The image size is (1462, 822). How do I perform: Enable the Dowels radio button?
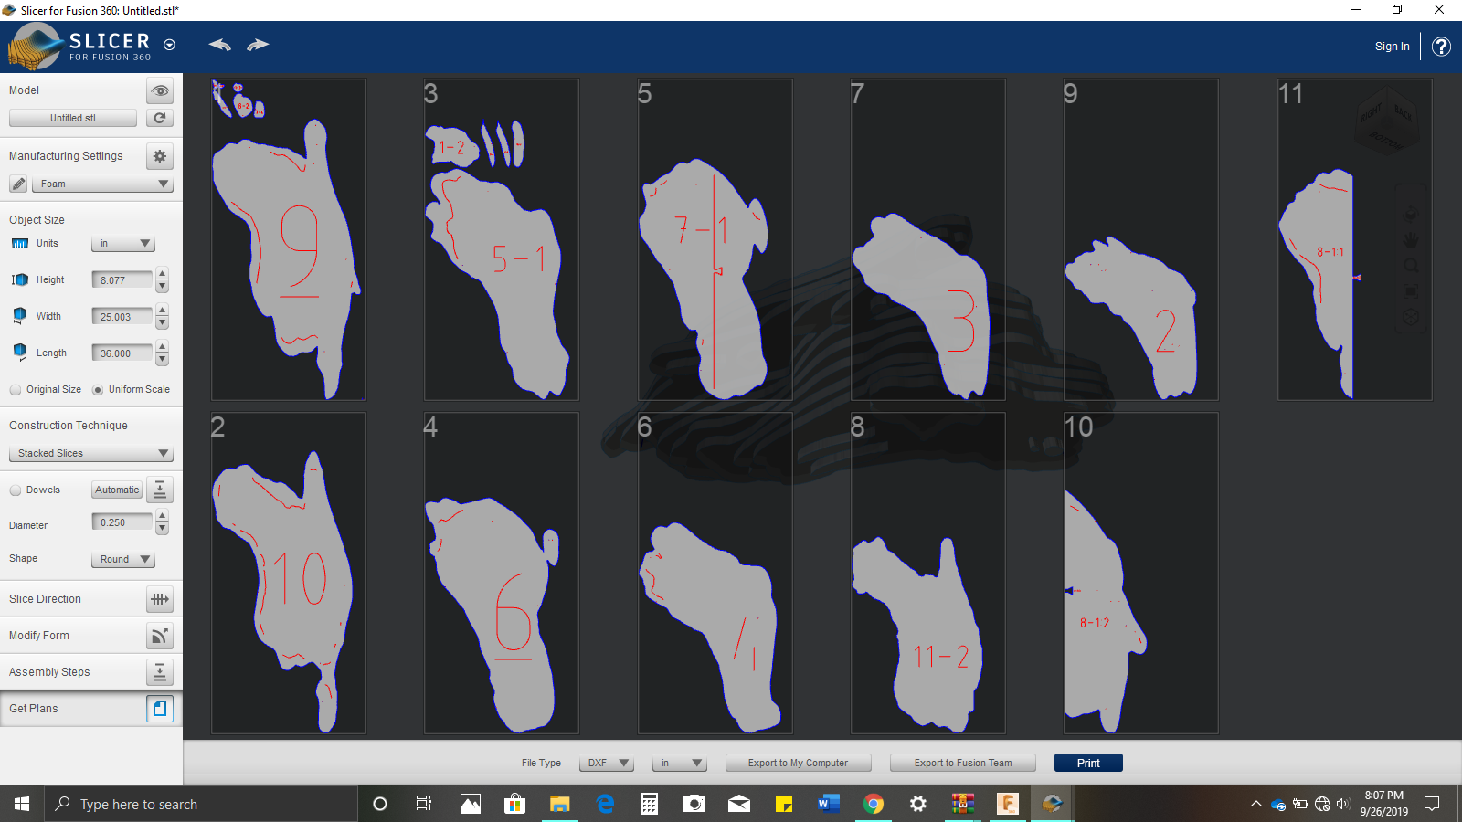point(16,490)
